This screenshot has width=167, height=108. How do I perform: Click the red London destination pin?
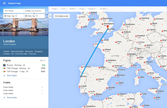[x=108, y=27]
